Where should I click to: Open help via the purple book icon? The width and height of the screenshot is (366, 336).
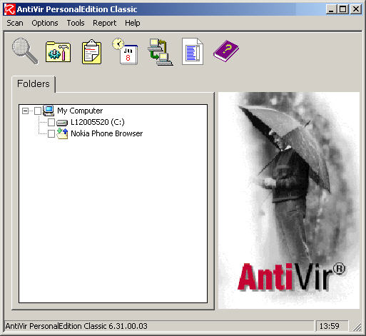click(x=226, y=51)
